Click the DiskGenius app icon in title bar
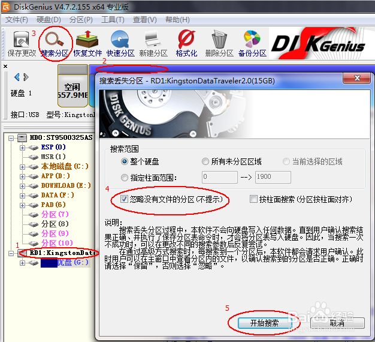375x342 pixels. pyautogui.click(x=5, y=7)
